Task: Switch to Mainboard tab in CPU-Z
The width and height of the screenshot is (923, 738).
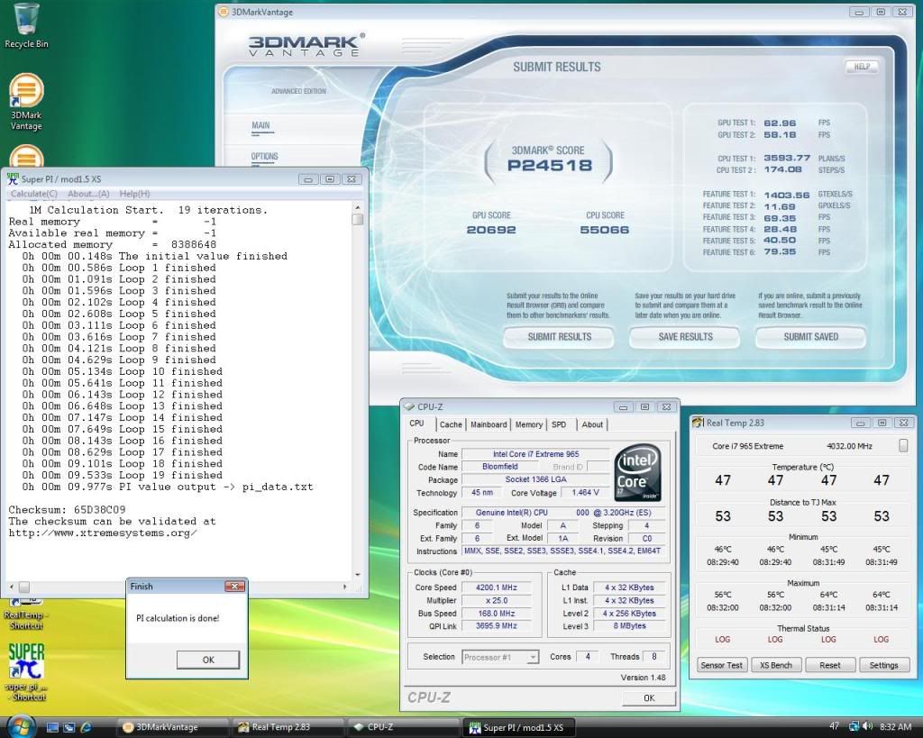Action: tap(489, 424)
